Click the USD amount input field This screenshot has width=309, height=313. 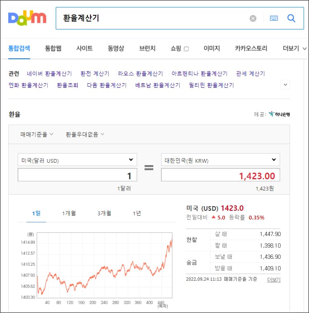(77, 175)
